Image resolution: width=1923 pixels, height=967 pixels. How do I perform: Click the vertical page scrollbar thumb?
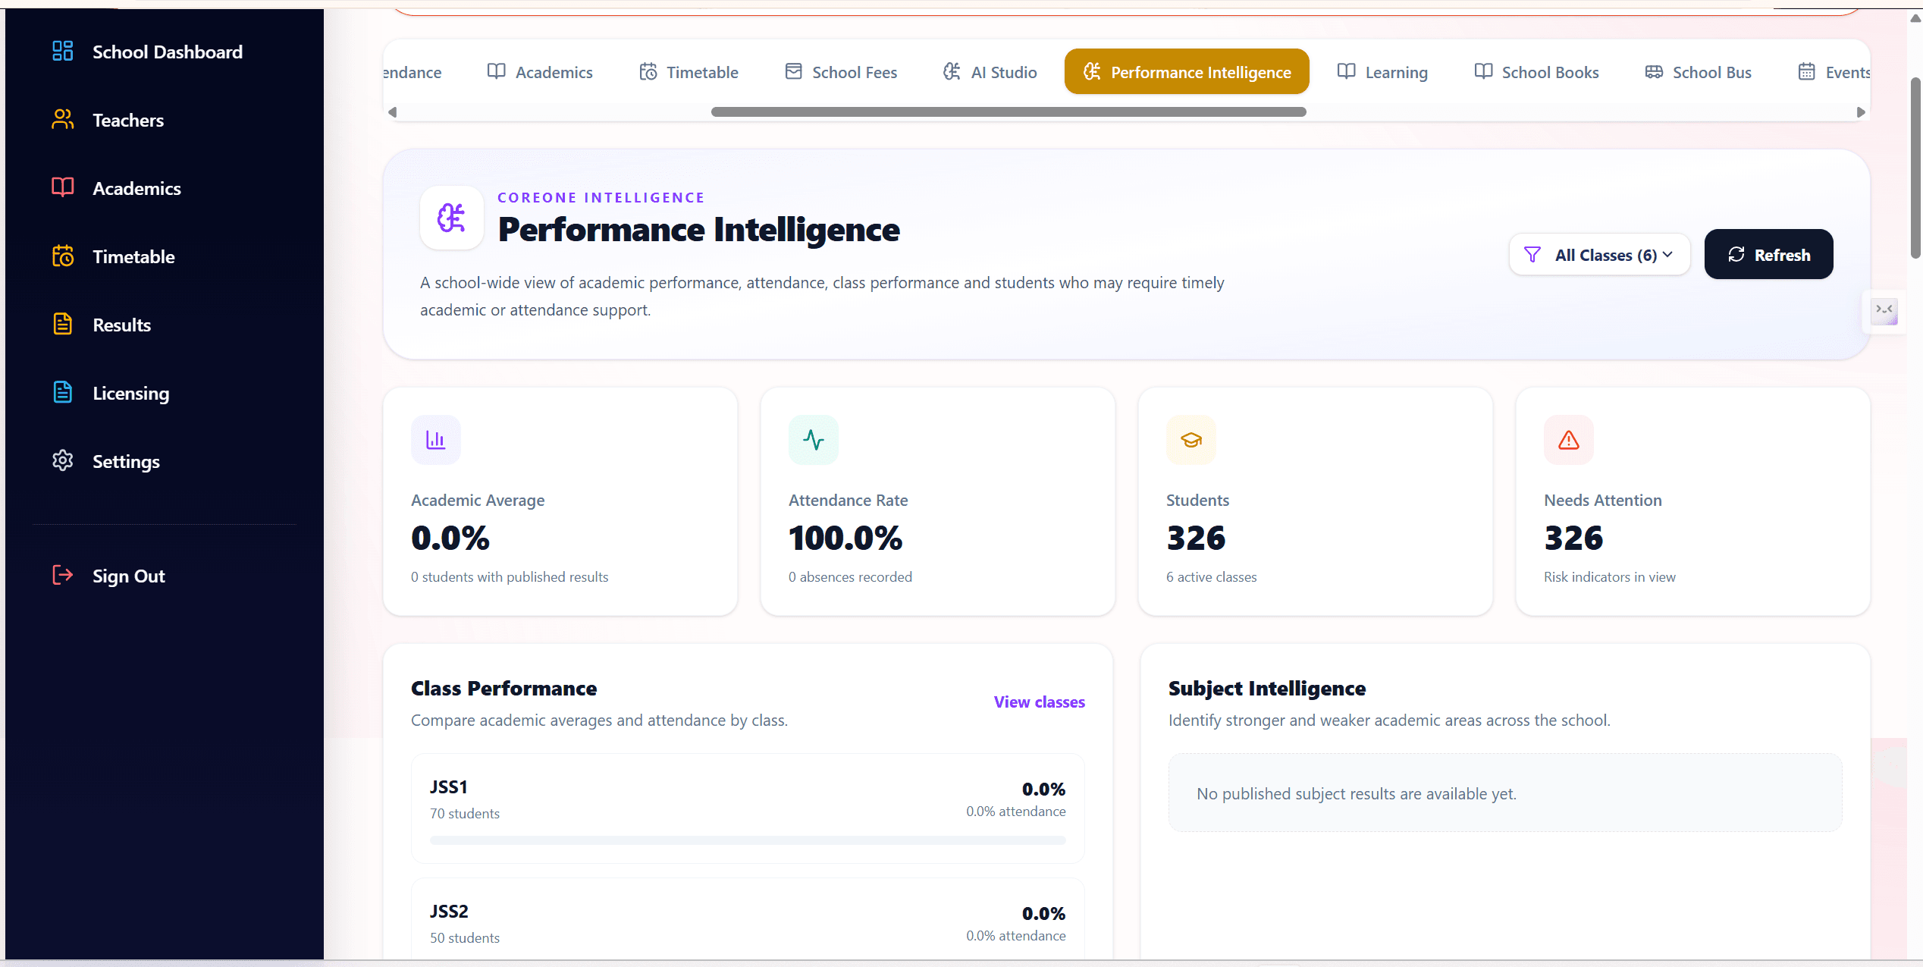[x=1915, y=168]
